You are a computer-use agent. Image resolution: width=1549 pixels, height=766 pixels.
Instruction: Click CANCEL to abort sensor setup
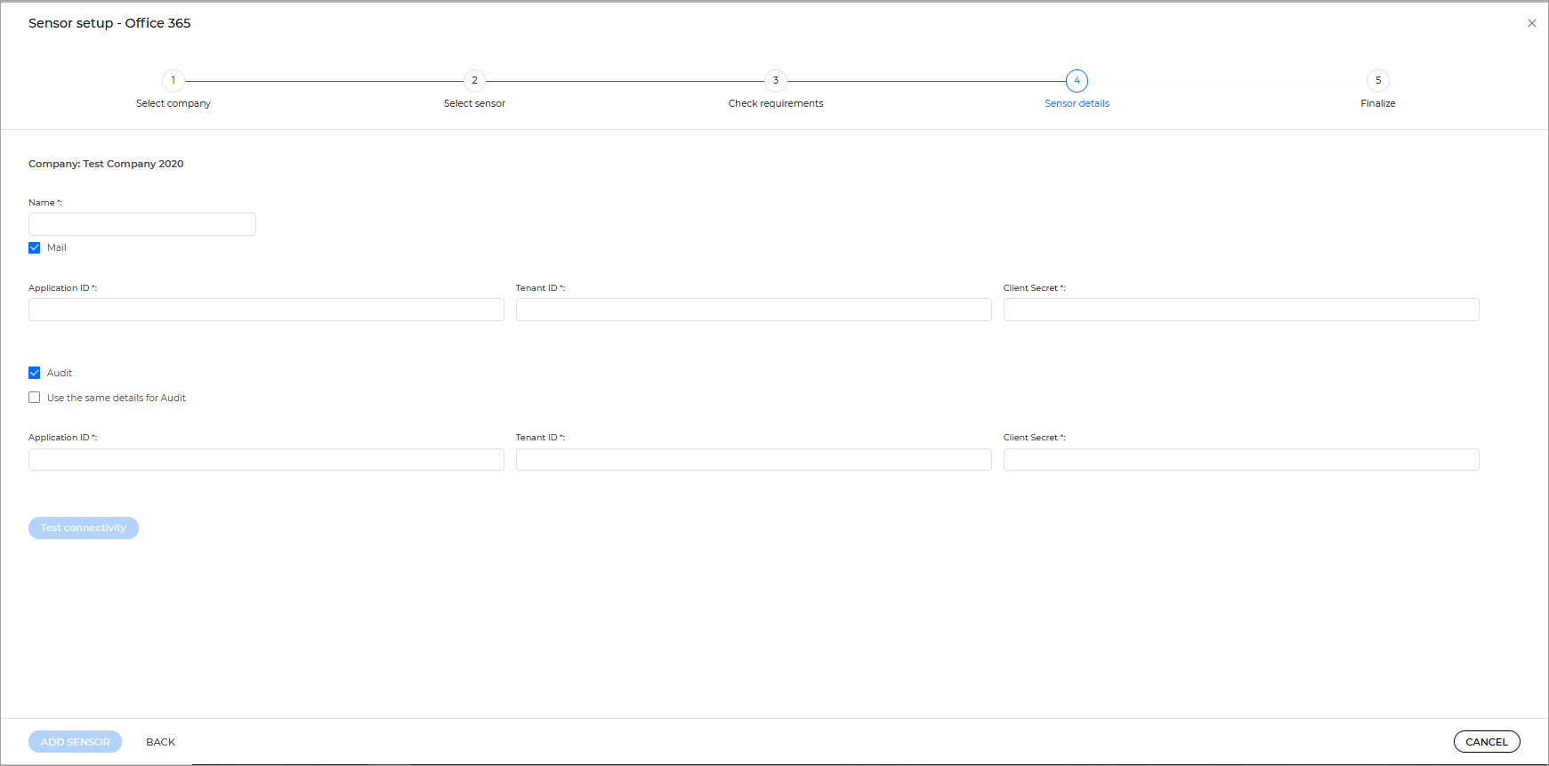point(1487,742)
